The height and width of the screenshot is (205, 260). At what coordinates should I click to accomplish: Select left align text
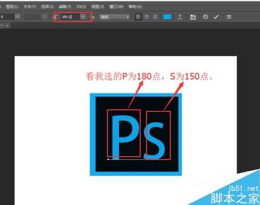[138, 17]
